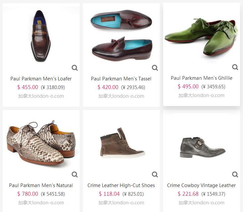Zoom the green Ghillie shoe via magnifier icon
Image resolution: width=243 pixels, height=212 pixels.
pos(235,67)
